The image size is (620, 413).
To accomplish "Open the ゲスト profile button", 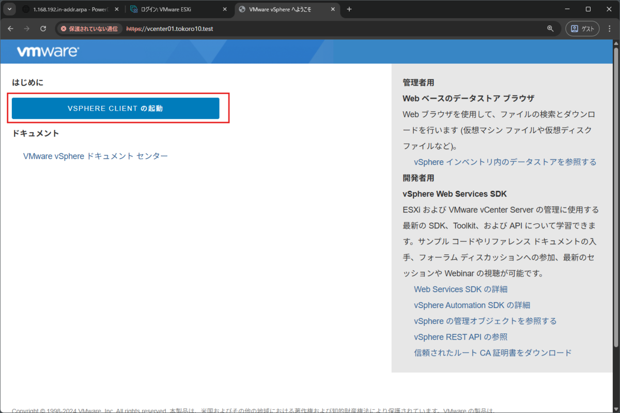I will tap(583, 29).
